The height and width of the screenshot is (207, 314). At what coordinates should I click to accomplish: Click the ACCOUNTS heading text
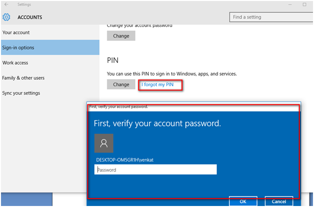click(30, 17)
